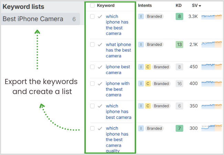Click the C intent badge in the 350 row

(x=148, y=106)
